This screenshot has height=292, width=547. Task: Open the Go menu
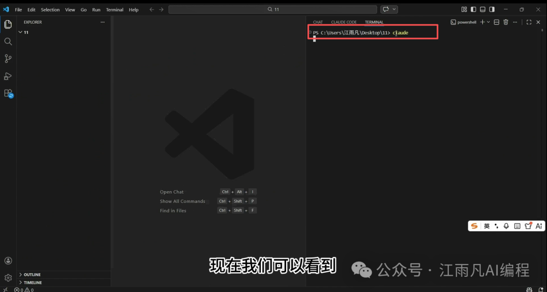[x=84, y=10]
